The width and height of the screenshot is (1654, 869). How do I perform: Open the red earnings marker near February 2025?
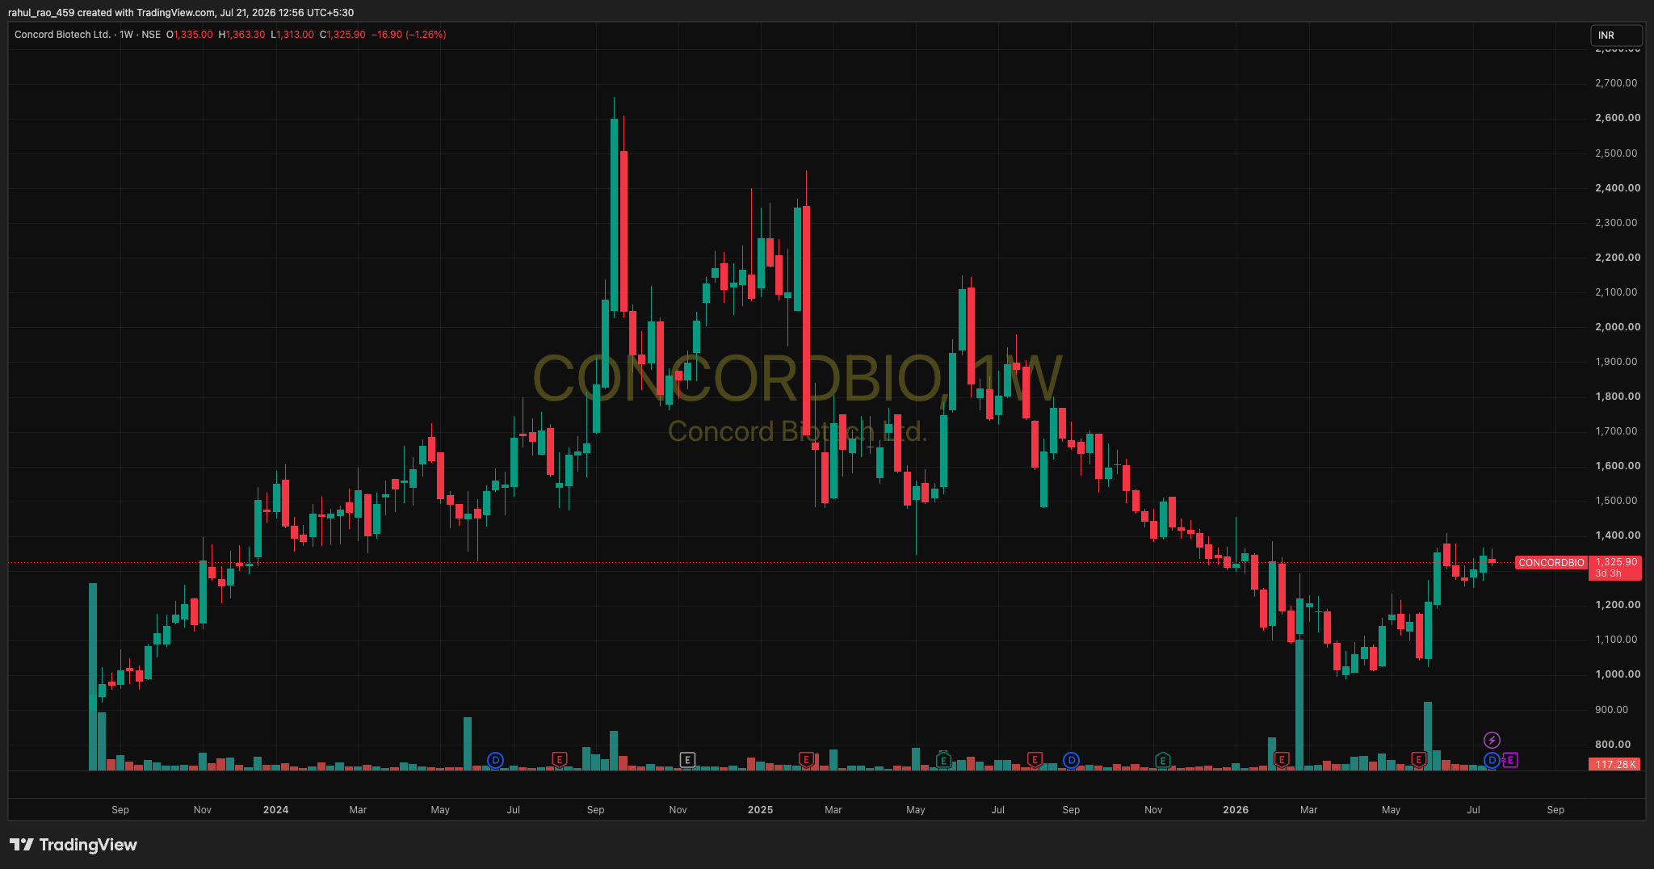pyautogui.click(x=806, y=759)
